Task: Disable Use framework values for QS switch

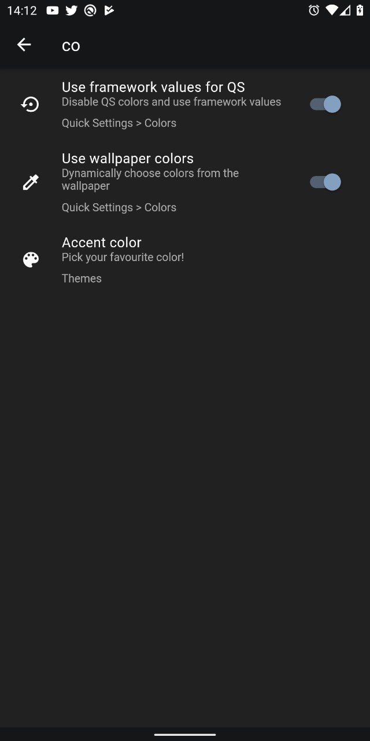Action: [x=325, y=104]
